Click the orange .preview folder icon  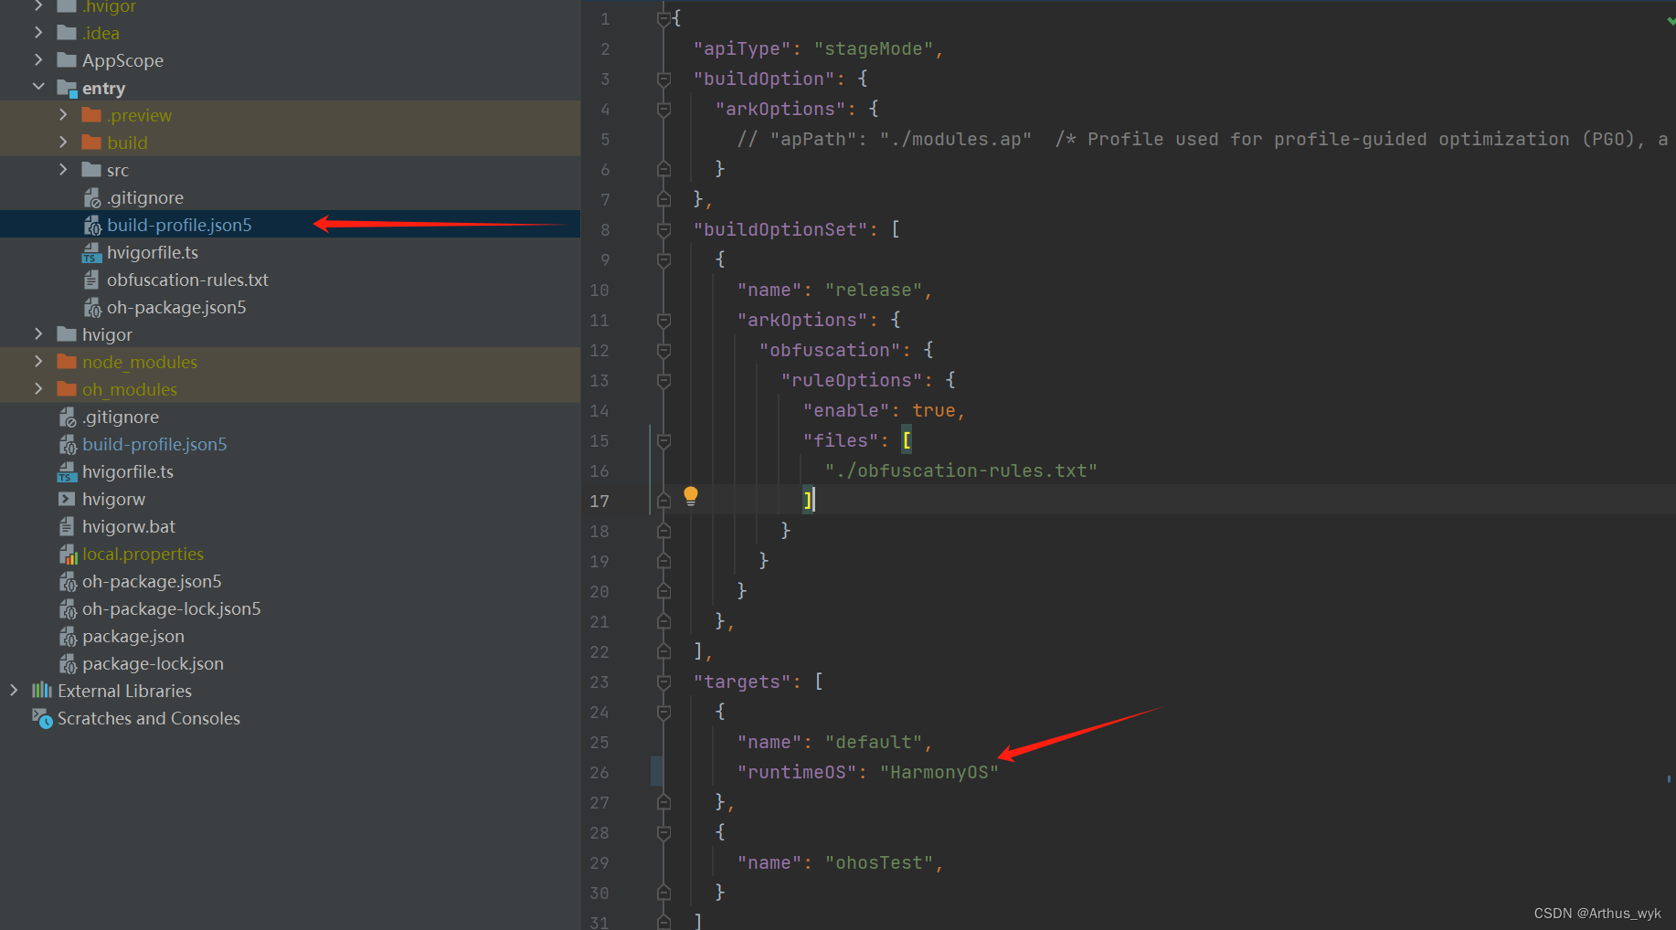91,115
